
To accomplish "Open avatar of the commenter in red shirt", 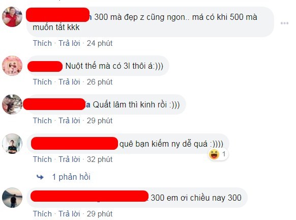I will point(12,17).
